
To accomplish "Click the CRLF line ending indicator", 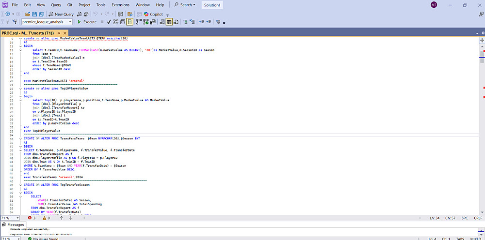I will 478,218.
